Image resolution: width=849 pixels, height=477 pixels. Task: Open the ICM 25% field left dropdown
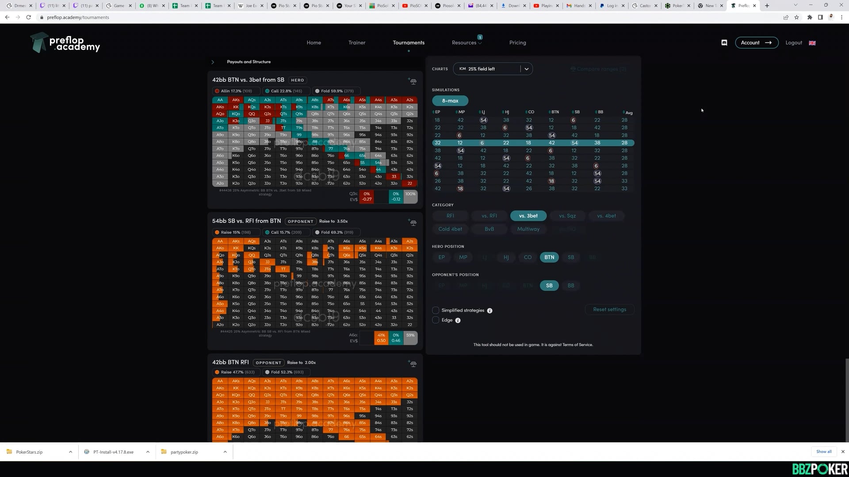coord(493,69)
